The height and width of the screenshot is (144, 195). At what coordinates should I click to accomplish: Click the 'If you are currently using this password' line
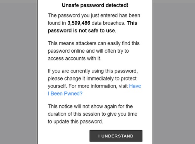coord(93,71)
